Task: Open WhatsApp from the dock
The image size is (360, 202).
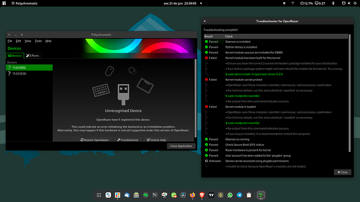Action: click(x=230, y=195)
